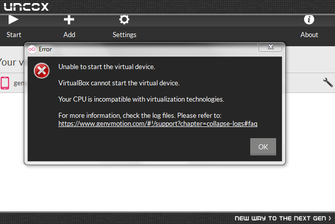Open Settings via the gear icon
The height and width of the screenshot is (224, 335).
coord(124,20)
